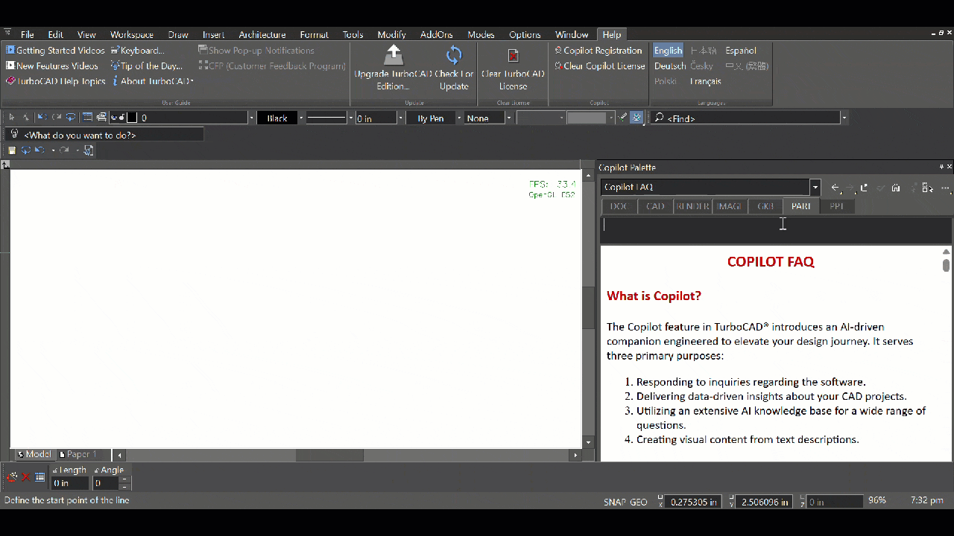Open New Features Videos

52,66
